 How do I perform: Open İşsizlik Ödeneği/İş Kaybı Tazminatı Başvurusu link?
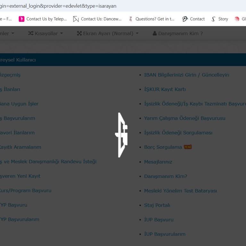(195, 104)
